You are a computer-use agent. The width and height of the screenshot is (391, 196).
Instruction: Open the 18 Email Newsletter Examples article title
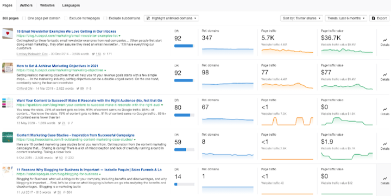pyautogui.click(x=66, y=31)
